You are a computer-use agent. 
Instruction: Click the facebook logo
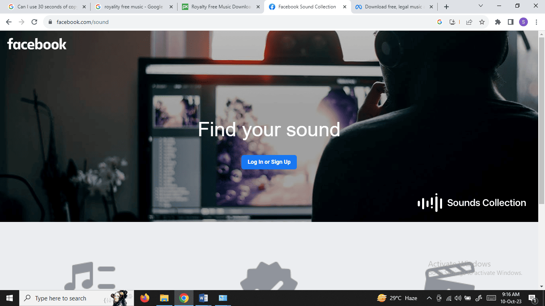point(37,44)
